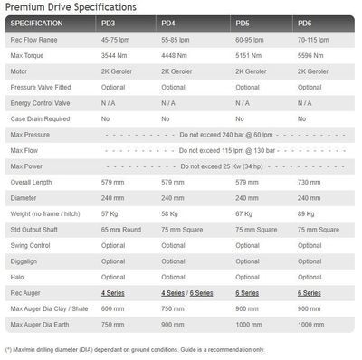Select the PD6 overall length 730 mm
Screen dimensions: 362x360
click(310, 183)
